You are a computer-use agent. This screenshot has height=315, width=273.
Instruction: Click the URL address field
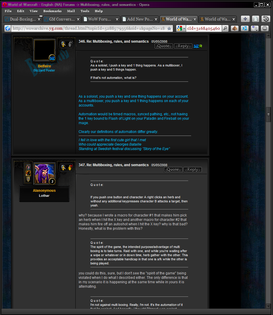(89, 28)
